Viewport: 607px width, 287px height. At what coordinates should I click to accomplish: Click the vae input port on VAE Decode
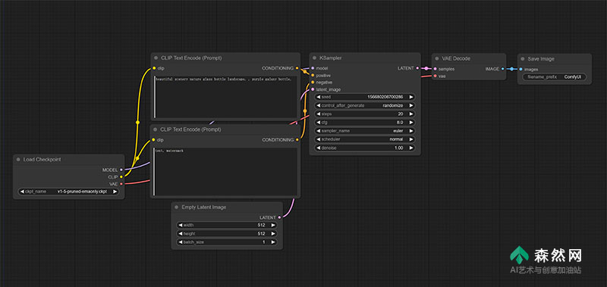pos(435,76)
